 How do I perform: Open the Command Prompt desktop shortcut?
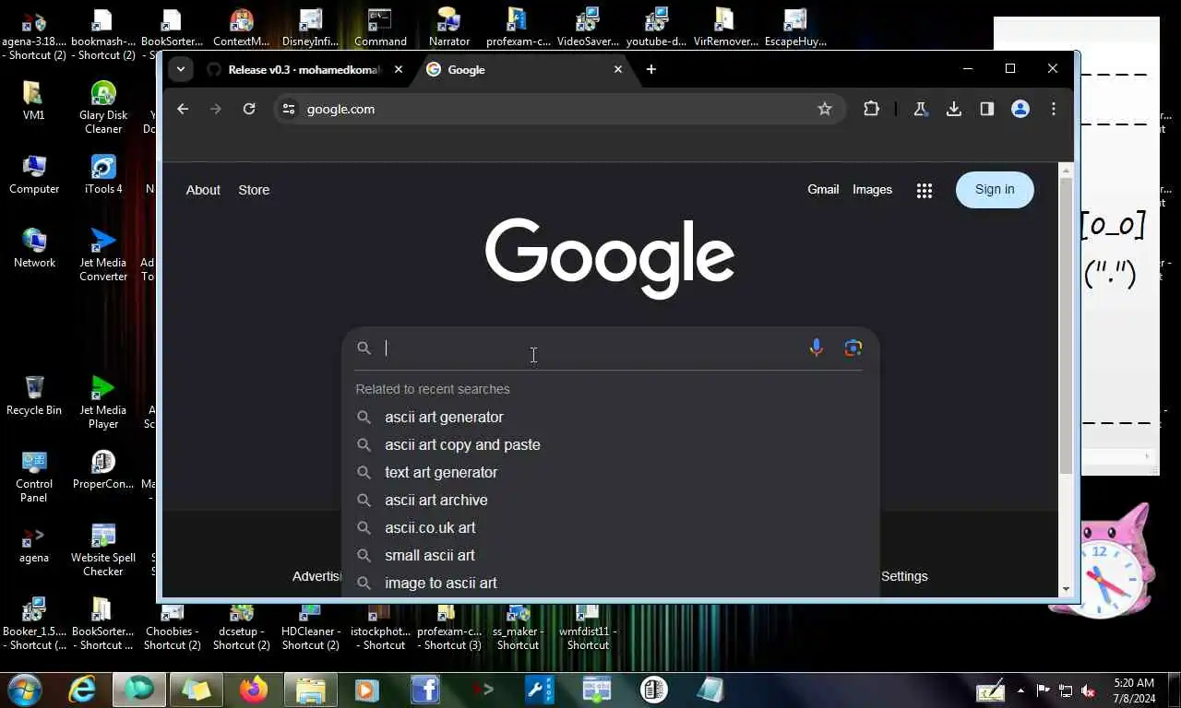click(x=380, y=27)
